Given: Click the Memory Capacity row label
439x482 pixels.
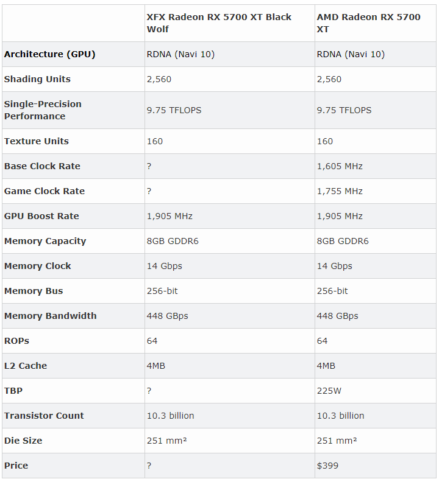Looking at the screenshot, I should [x=45, y=241].
